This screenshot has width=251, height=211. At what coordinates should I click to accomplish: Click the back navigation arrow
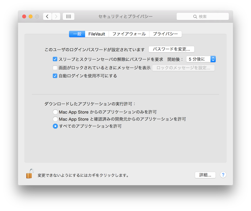47,16
